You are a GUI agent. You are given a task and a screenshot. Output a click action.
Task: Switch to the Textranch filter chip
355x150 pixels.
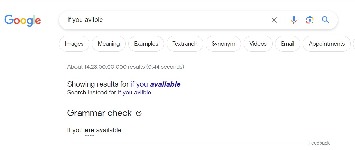[185, 44]
